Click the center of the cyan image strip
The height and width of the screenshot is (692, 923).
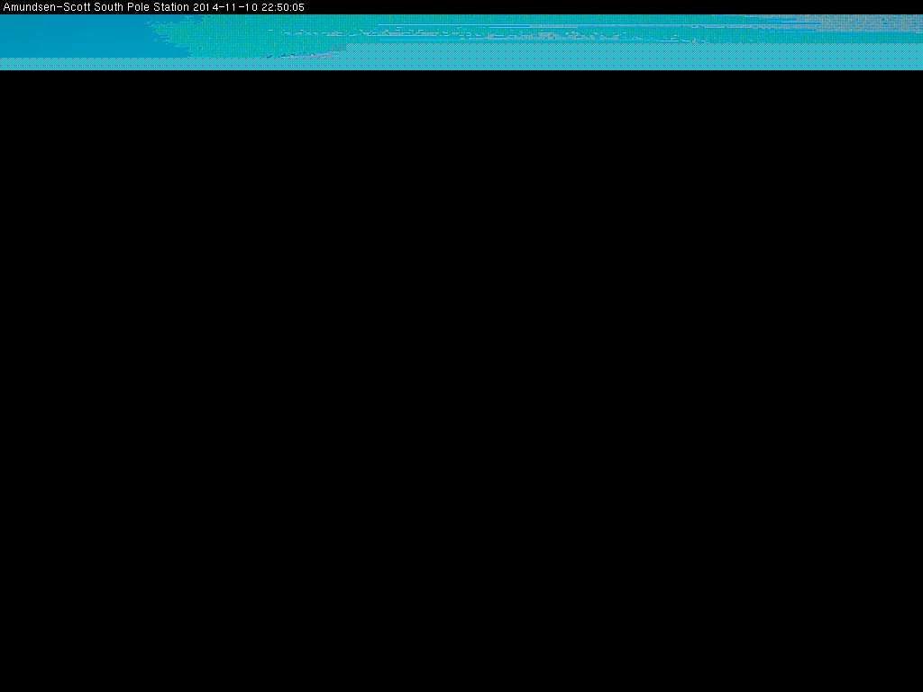pos(461,41)
